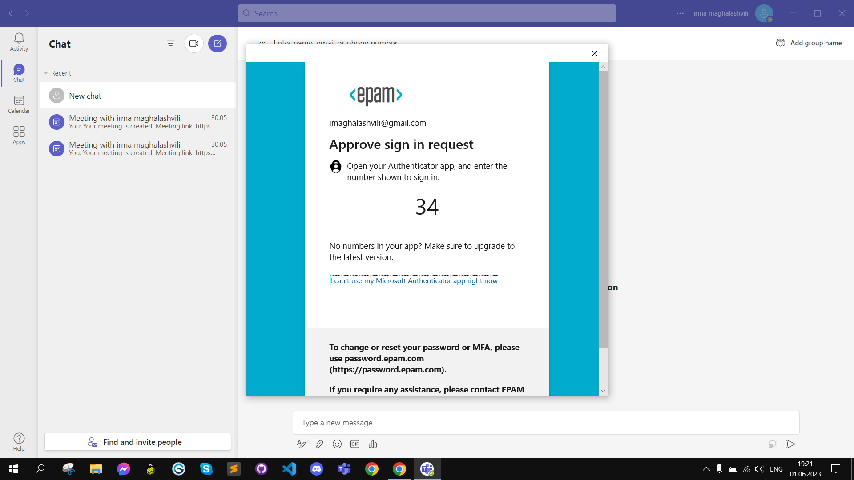The height and width of the screenshot is (480, 854).
Task: Open the Apps section in sidebar
Action: [19, 135]
